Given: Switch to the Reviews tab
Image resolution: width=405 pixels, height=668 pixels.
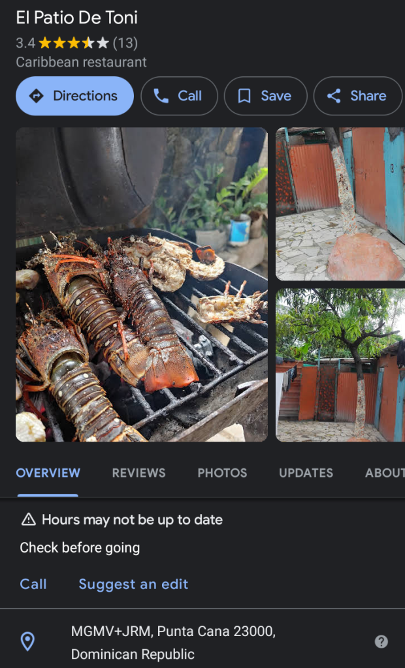Looking at the screenshot, I should [138, 473].
